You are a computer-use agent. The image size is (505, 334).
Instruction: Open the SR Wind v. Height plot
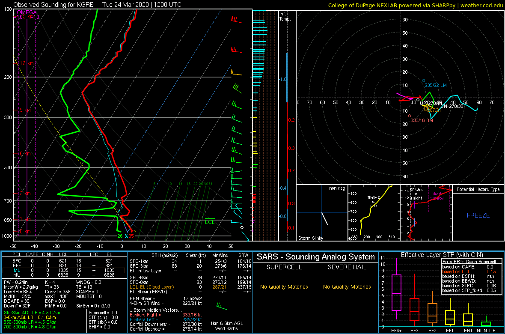pos(426,213)
